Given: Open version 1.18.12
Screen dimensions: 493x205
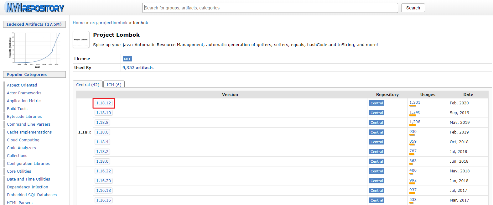Looking at the screenshot, I should coord(104,103).
